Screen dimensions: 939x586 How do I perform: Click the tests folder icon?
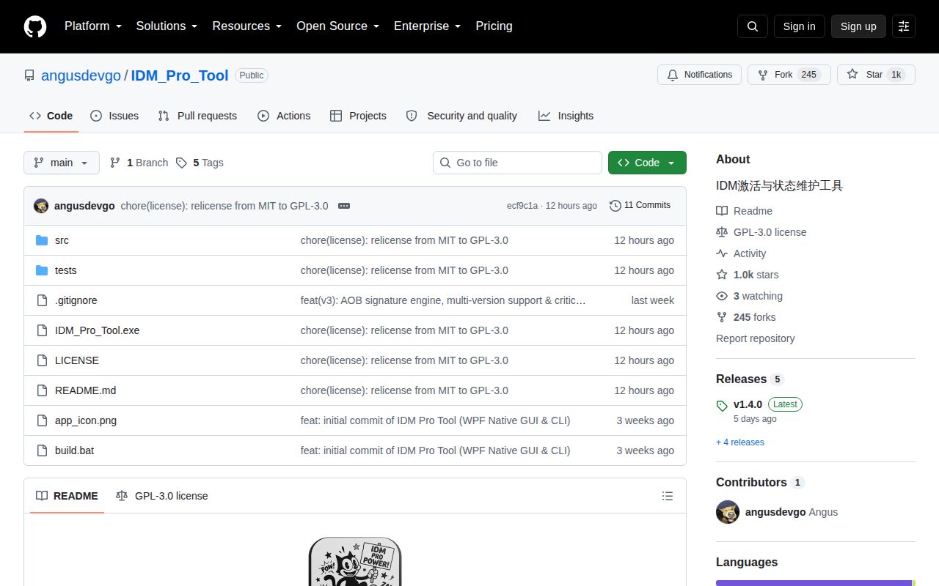point(42,270)
